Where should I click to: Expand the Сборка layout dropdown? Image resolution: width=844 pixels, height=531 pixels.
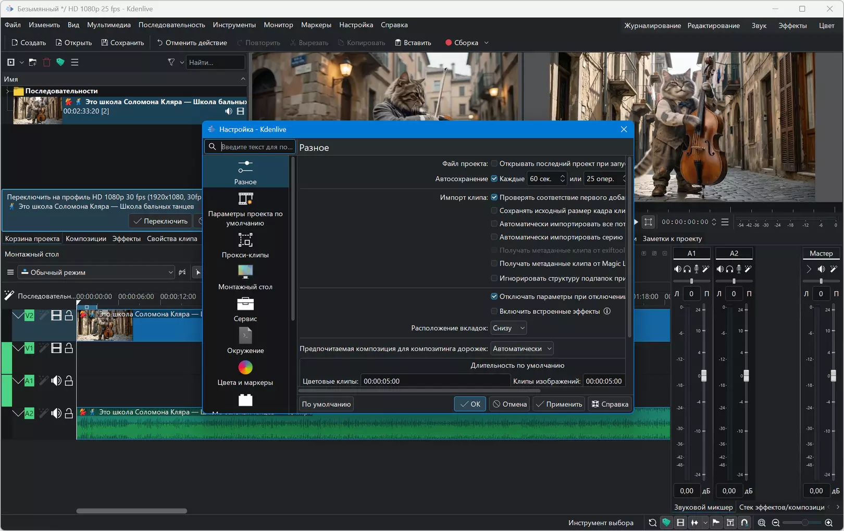pyautogui.click(x=486, y=43)
